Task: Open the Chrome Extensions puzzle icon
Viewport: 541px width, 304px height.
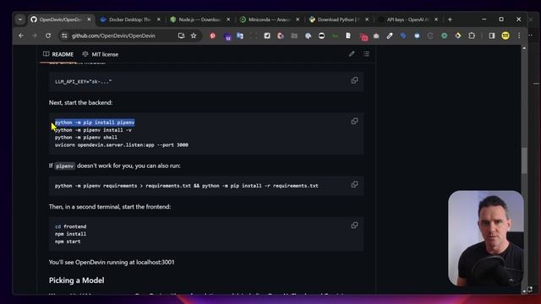Action: 472,35
